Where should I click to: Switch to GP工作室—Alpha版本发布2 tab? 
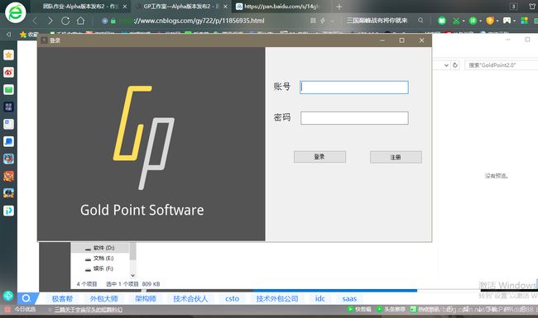pyautogui.click(x=182, y=7)
